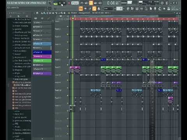This screenshot has width=187, height=140.
Task: Click the first green clip on Track 7
Action: click(x=103, y=70)
